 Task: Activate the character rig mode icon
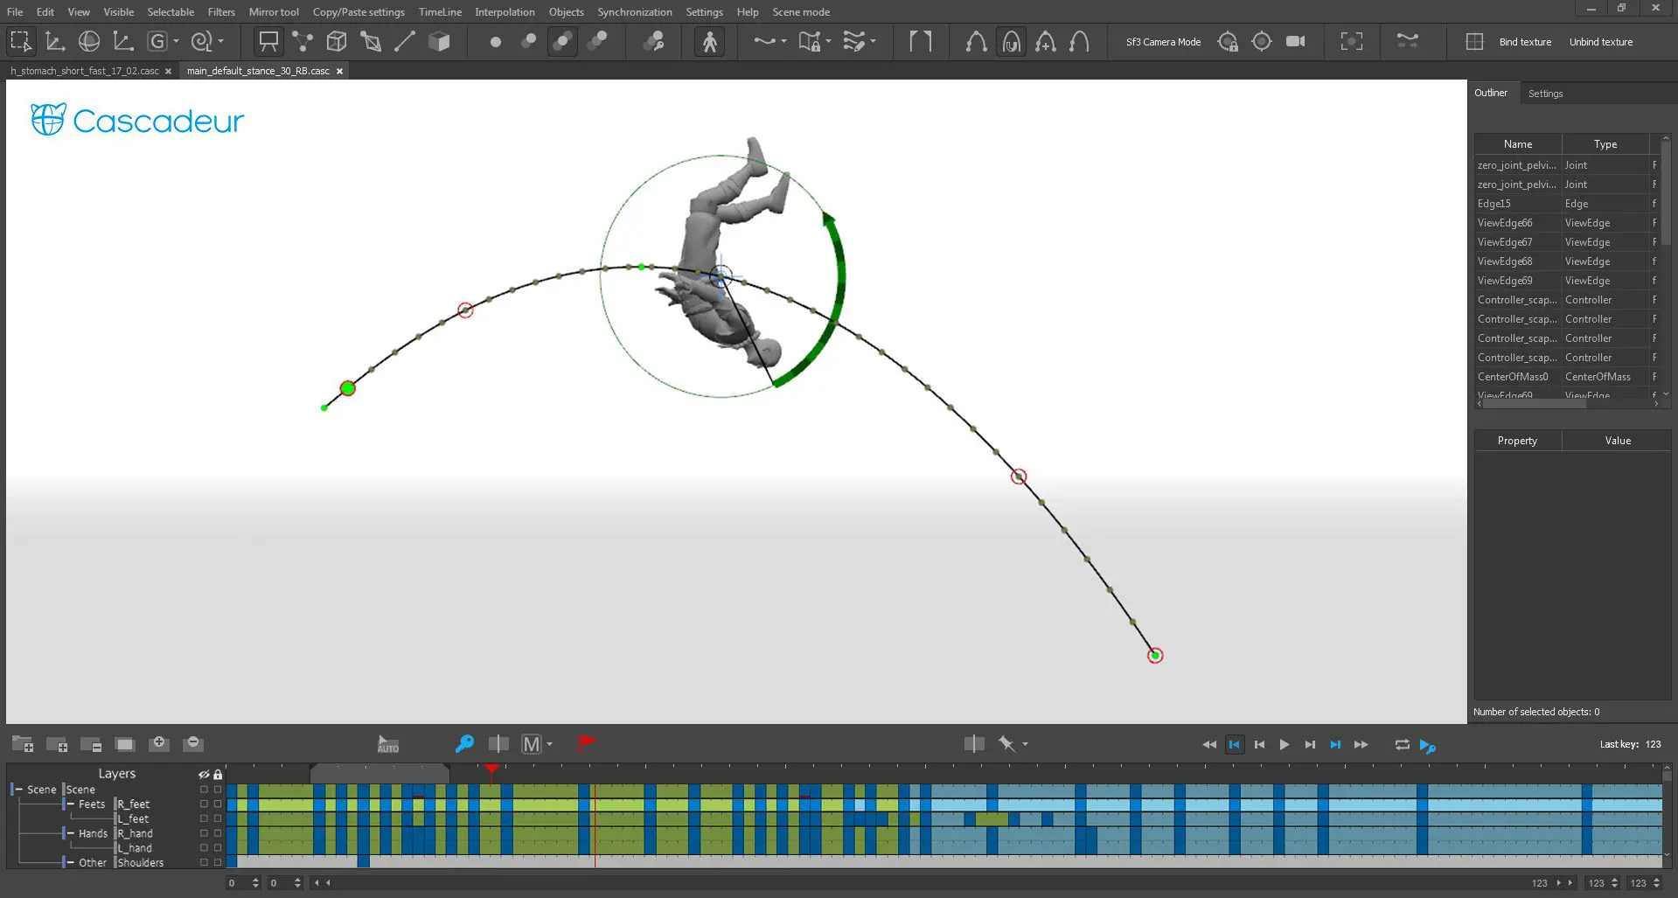point(709,42)
